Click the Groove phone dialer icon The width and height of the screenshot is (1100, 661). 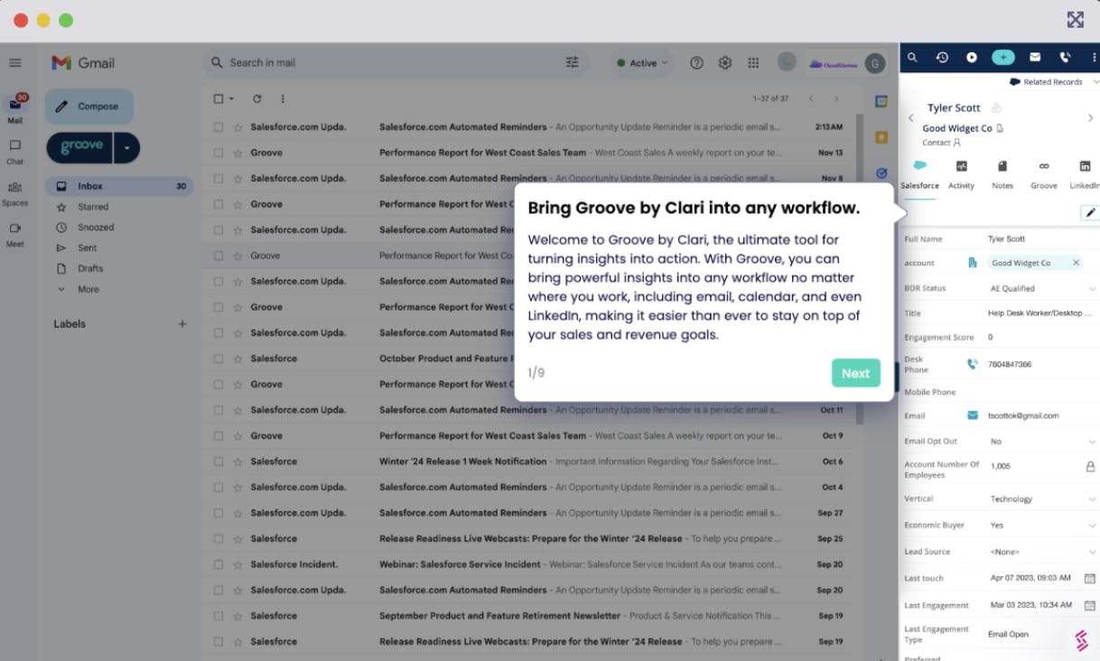click(x=1065, y=57)
